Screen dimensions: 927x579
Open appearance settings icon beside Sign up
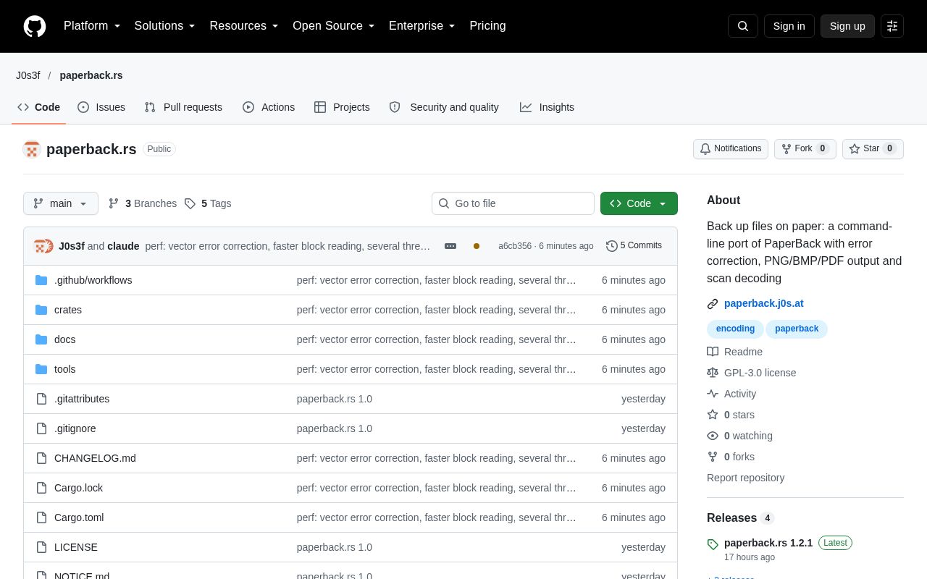[x=892, y=26]
